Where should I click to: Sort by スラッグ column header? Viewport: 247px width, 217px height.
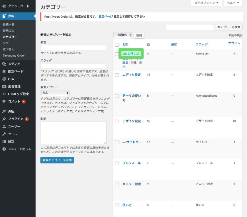(x=201, y=44)
